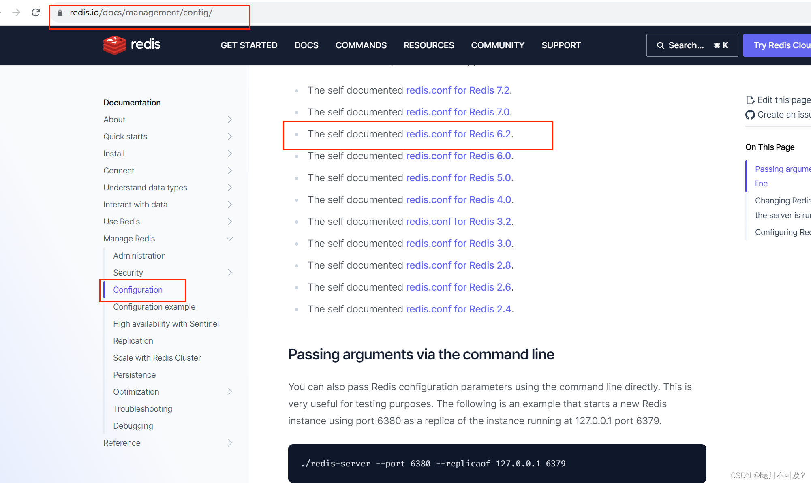This screenshot has height=483, width=811.
Task: Collapse the Manage Redis section chevron
Action: pos(230,239)
